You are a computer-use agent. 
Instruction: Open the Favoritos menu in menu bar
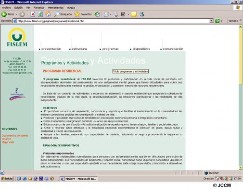[39, 8]
